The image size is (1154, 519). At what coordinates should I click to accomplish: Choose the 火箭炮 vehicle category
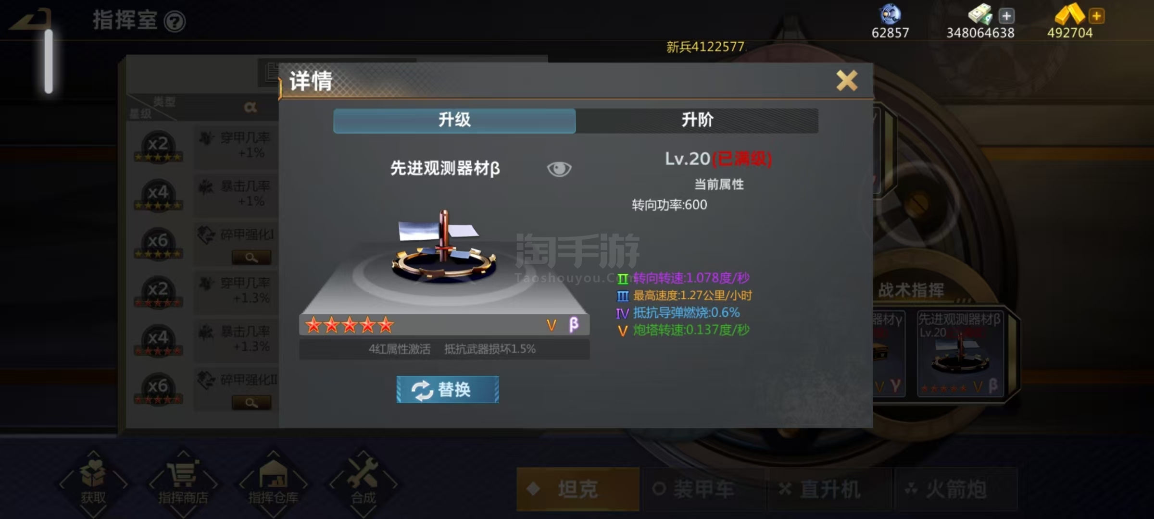956,489
